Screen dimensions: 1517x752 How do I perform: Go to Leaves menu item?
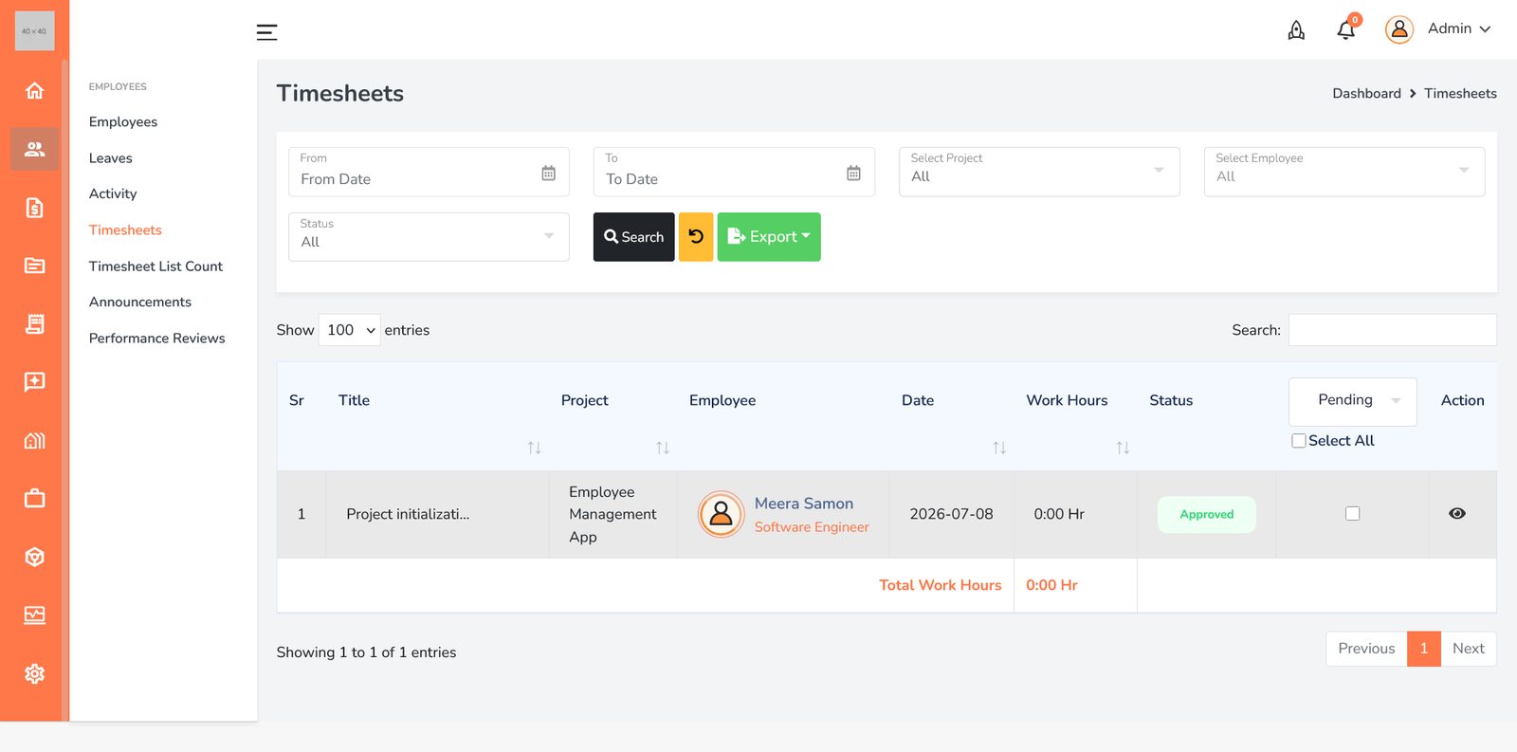111,158
